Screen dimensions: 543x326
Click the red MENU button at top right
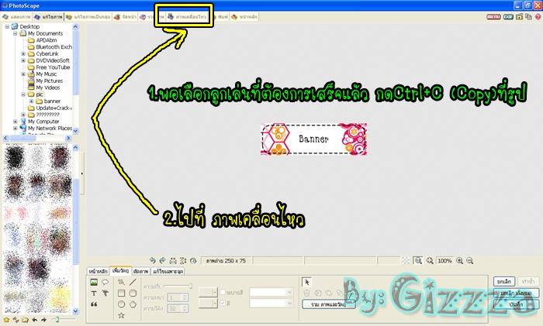(493, 16)
